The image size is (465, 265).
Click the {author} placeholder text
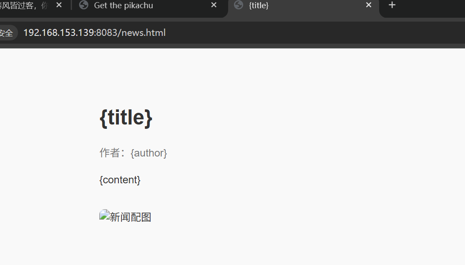pyautogui.click(x=149, y=153)
